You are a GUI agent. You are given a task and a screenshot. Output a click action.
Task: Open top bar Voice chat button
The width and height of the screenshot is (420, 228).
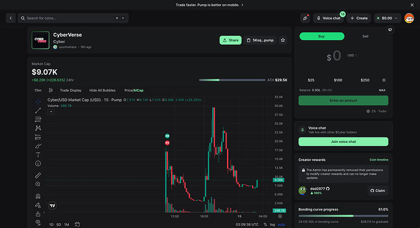coord(329,18)
